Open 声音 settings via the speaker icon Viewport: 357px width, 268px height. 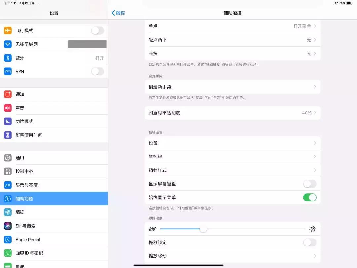[7, 108]
